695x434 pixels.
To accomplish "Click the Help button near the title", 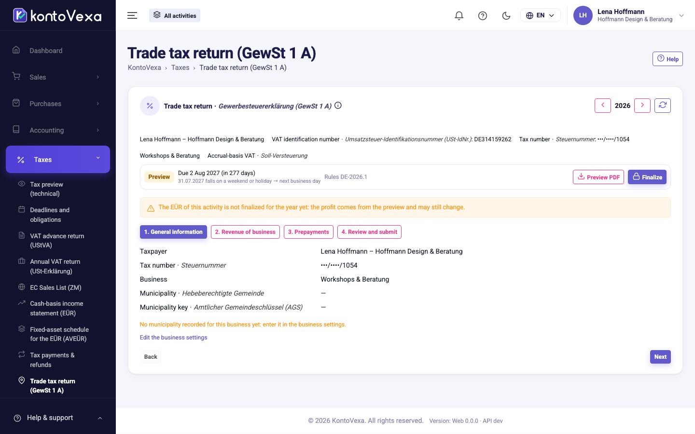I will (667, 59).
